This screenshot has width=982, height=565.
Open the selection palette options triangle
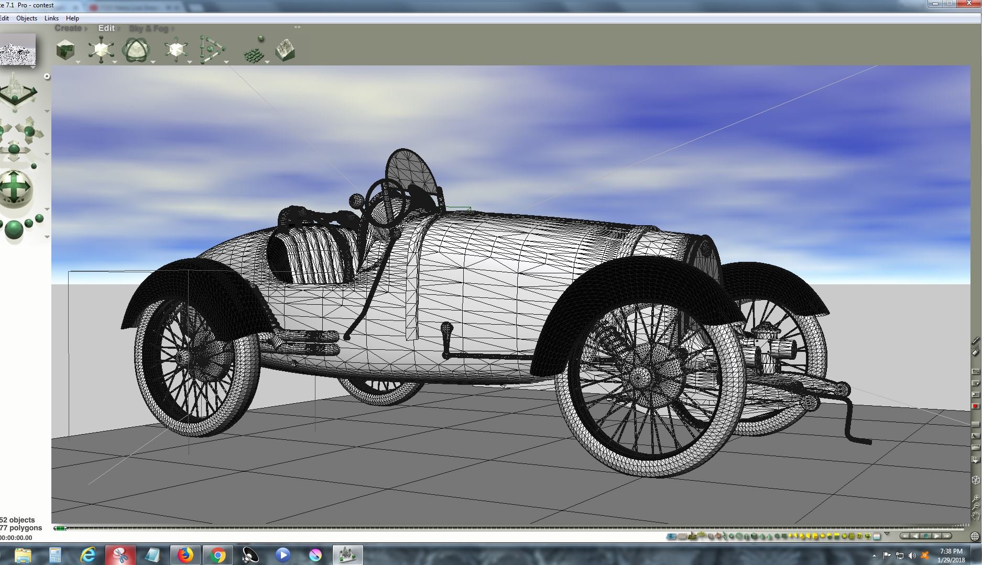(887, 534)
